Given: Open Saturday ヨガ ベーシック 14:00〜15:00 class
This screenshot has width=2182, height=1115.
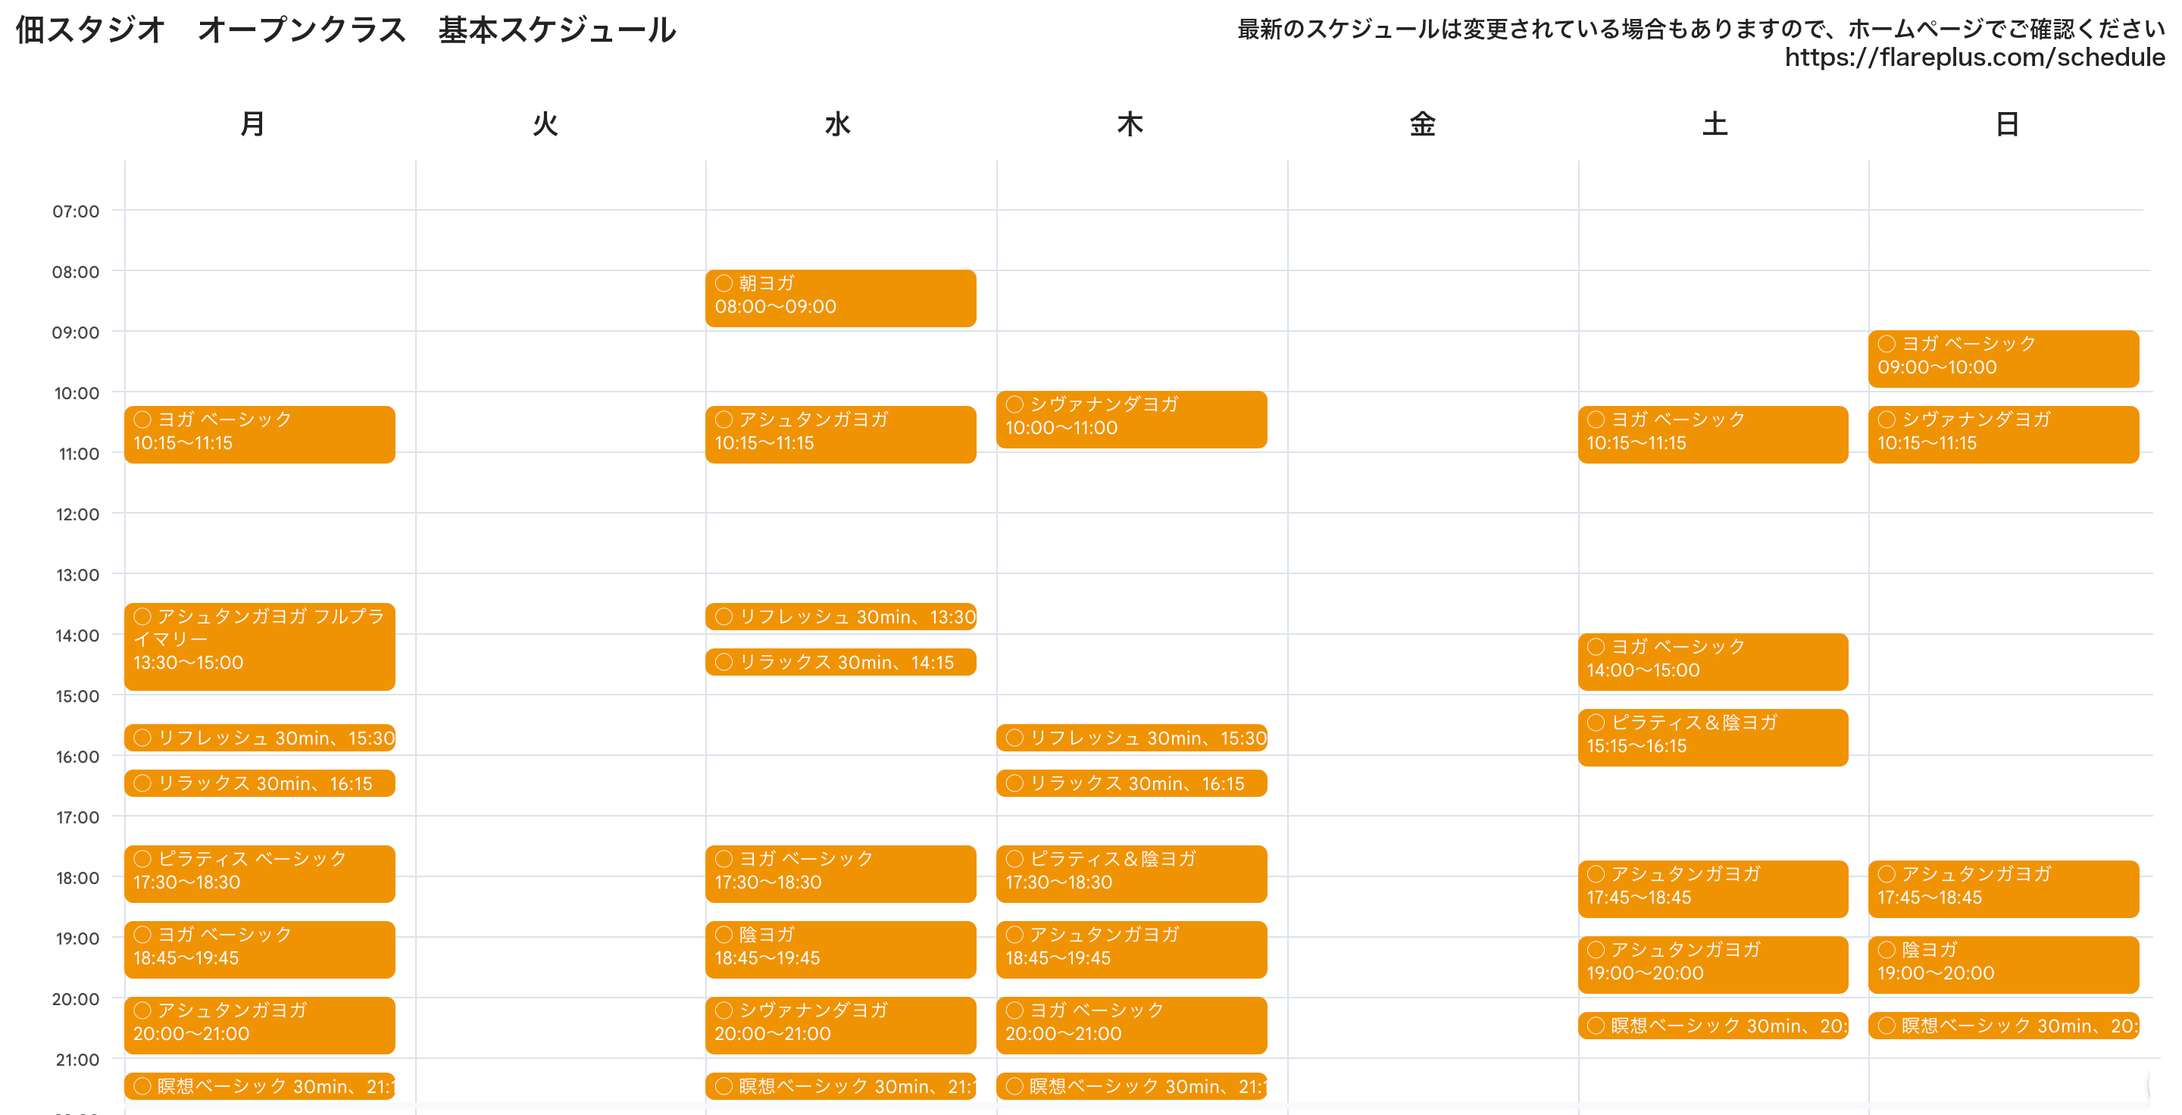Looking at the screenshot, I should (1713, 661).
